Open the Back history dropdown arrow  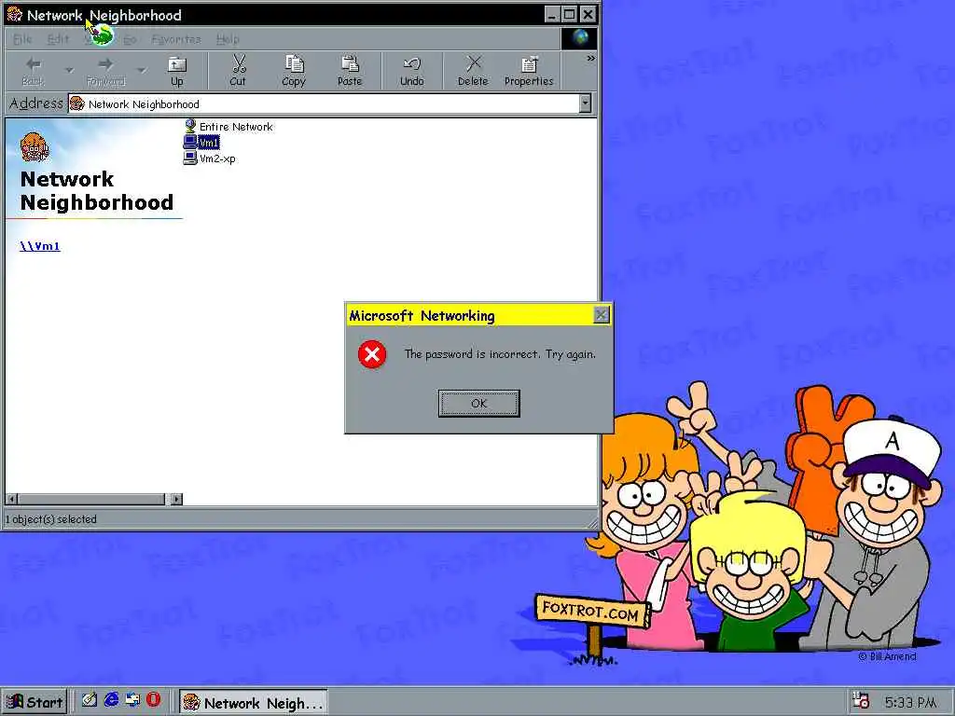pos(69,71)
